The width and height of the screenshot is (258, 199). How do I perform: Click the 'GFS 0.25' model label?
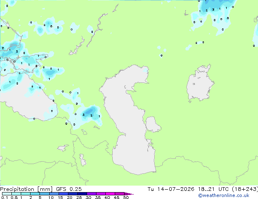[x=69, y=189]
